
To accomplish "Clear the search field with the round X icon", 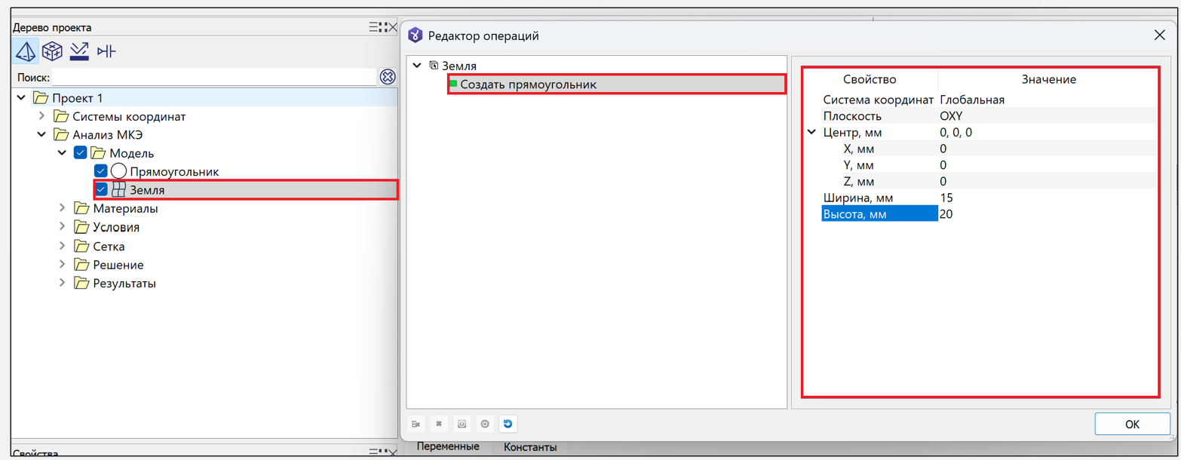I will 388,77.
